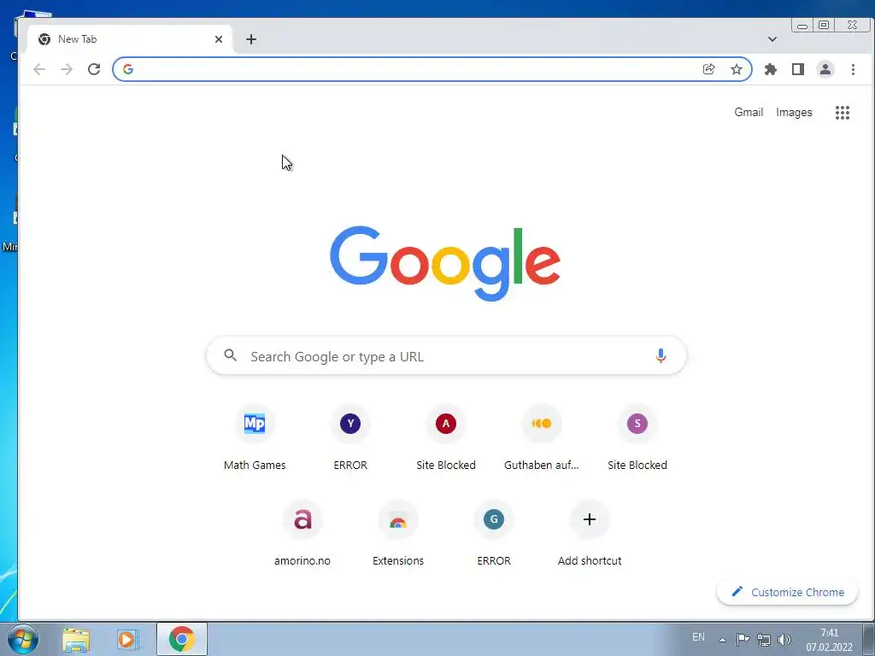Start voice search with the microphone
The height and width of the screenshot is (656, 875).
coord(661,355)
